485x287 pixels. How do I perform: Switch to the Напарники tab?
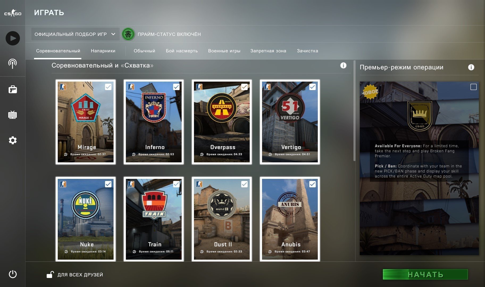click(103, 51)
